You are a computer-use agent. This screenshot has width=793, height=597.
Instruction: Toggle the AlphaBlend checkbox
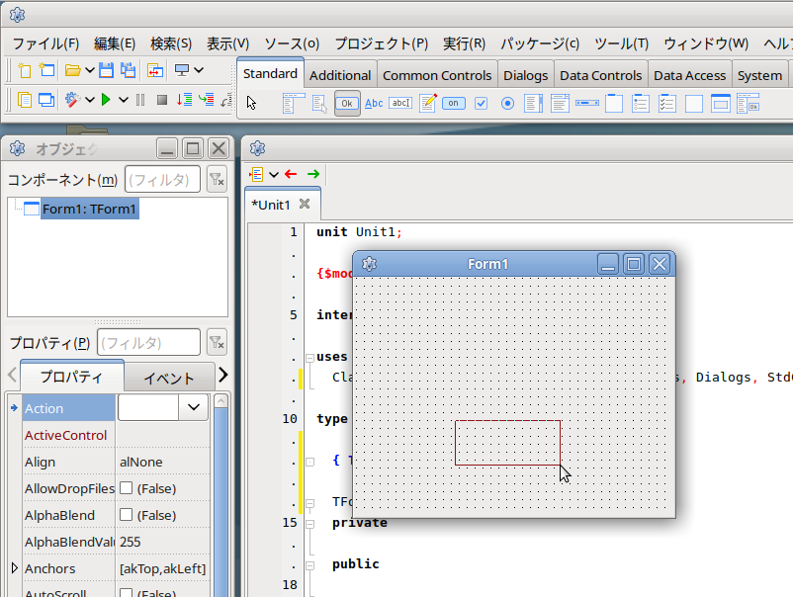pyautogui.click(x=126, y=515)
